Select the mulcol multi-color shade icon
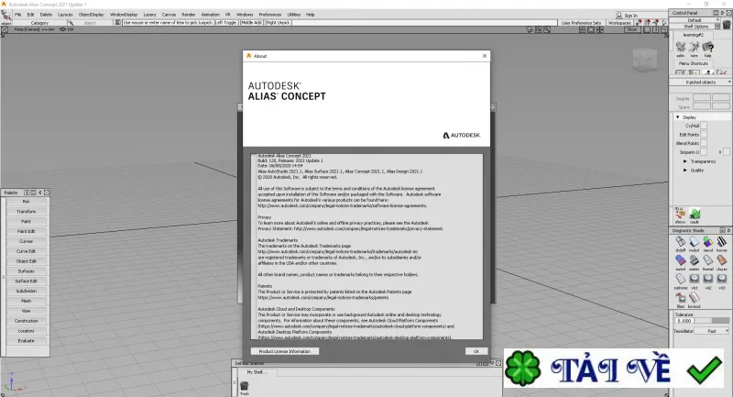 pos(695,242)
